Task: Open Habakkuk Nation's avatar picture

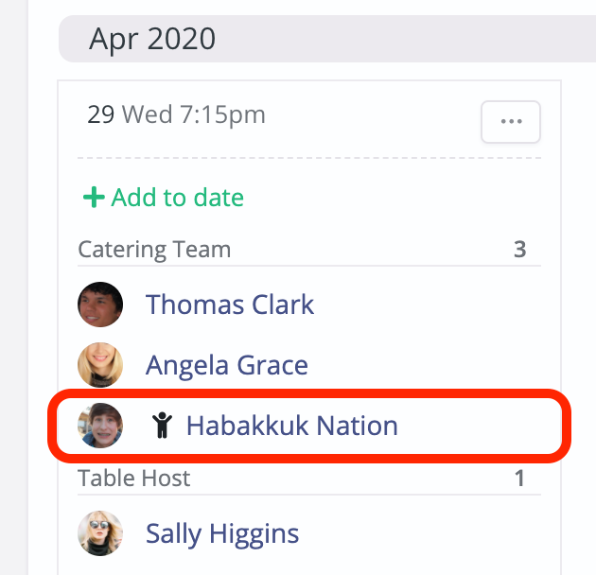Action: pyautogui.click(x=100, y=426)
